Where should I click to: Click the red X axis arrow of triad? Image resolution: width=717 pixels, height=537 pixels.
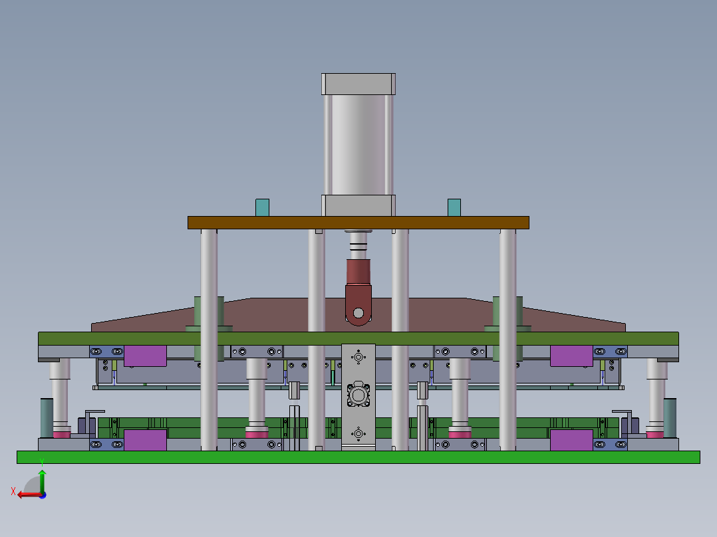coord(29,495)
